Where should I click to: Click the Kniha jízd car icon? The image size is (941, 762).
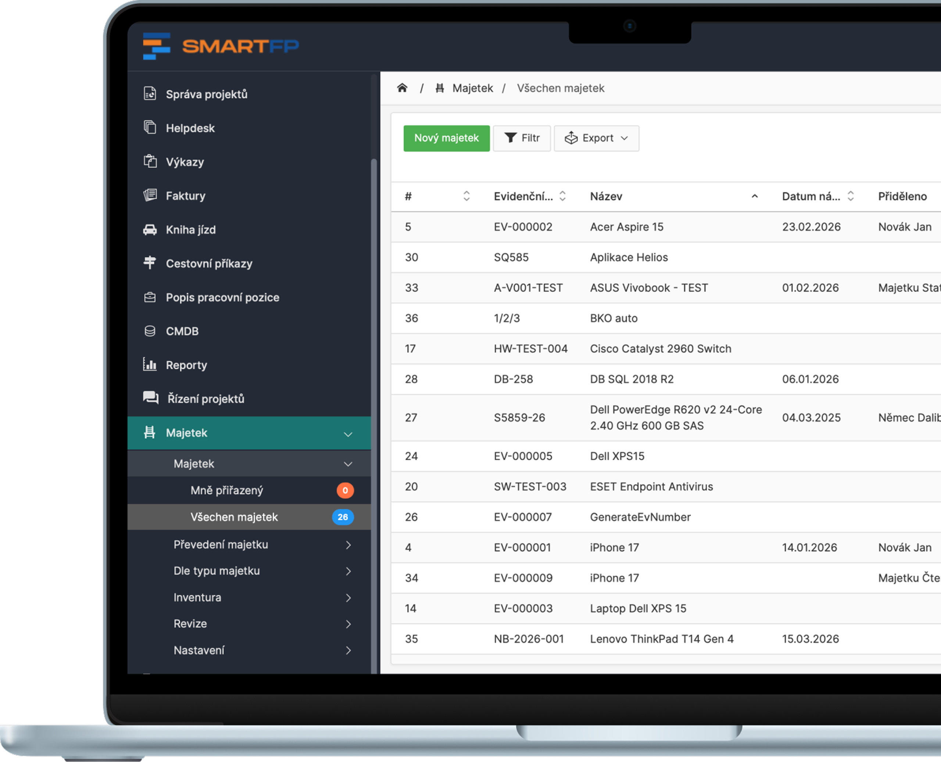150,230
